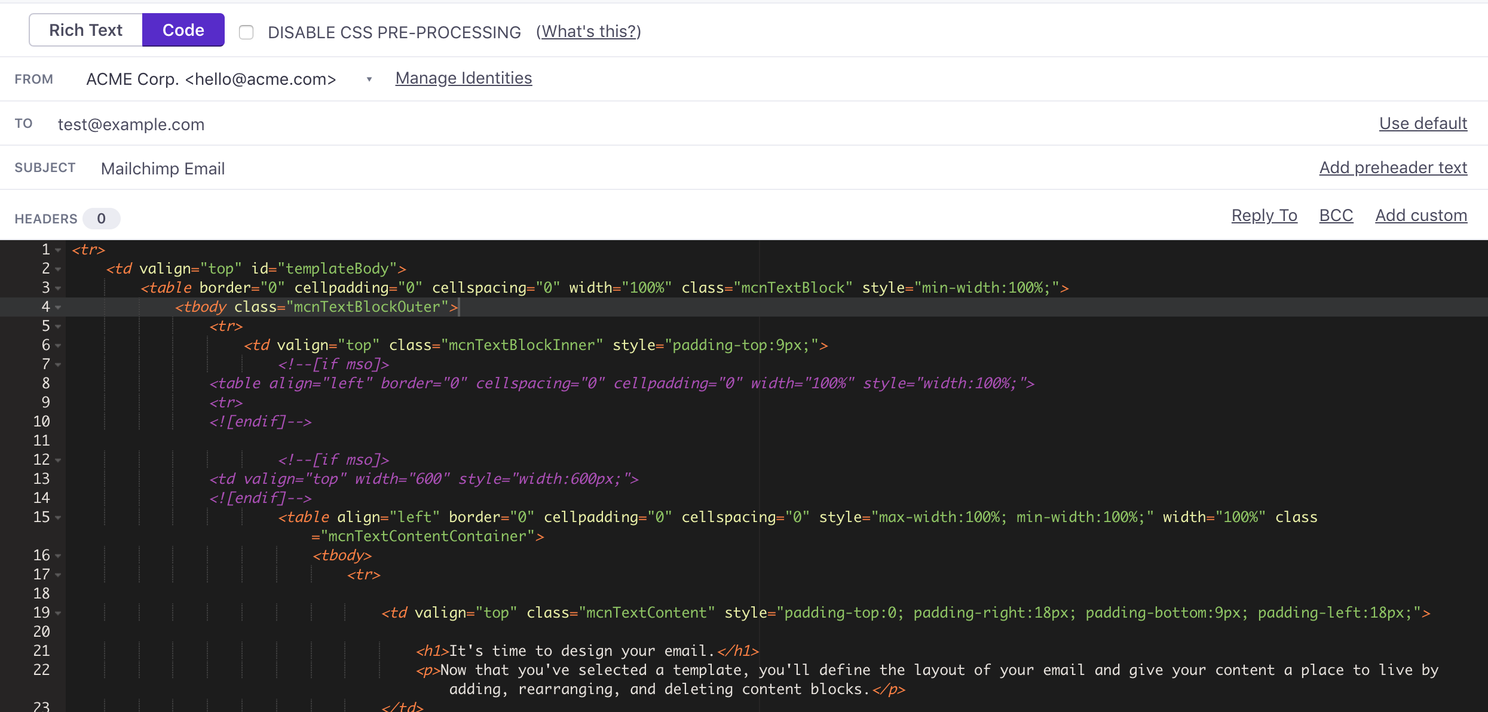The width and height of the screenshot is (1488, 712).
Task: Click Use default for the recipient
Action: 1423,123
